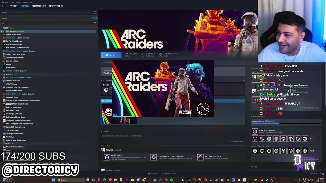Click the Windows taskbar search box

71,180
